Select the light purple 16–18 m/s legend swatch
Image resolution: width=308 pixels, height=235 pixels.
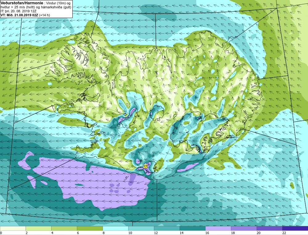[x=218, y=228]
